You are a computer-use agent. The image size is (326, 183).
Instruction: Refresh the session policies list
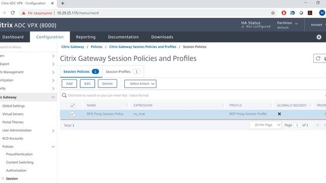(x=318, y=58)
